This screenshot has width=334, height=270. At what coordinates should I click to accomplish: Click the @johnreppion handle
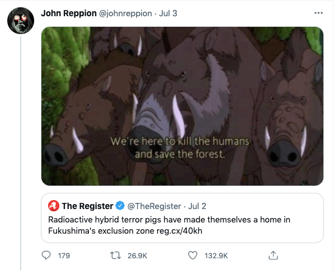point(125,13)
